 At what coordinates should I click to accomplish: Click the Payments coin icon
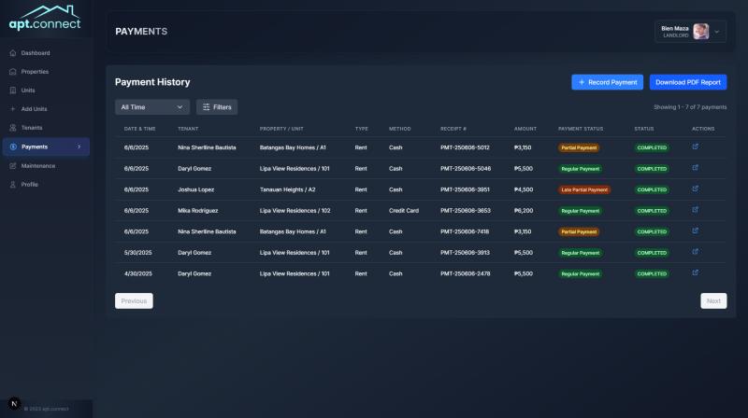[13, 146]
